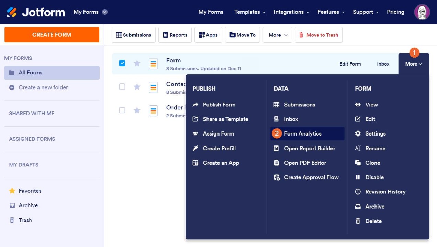The height and width of the screenshot is (247, 437).
Task: Uncheck the selected Form checkbox
Action: tap(122, 63)
